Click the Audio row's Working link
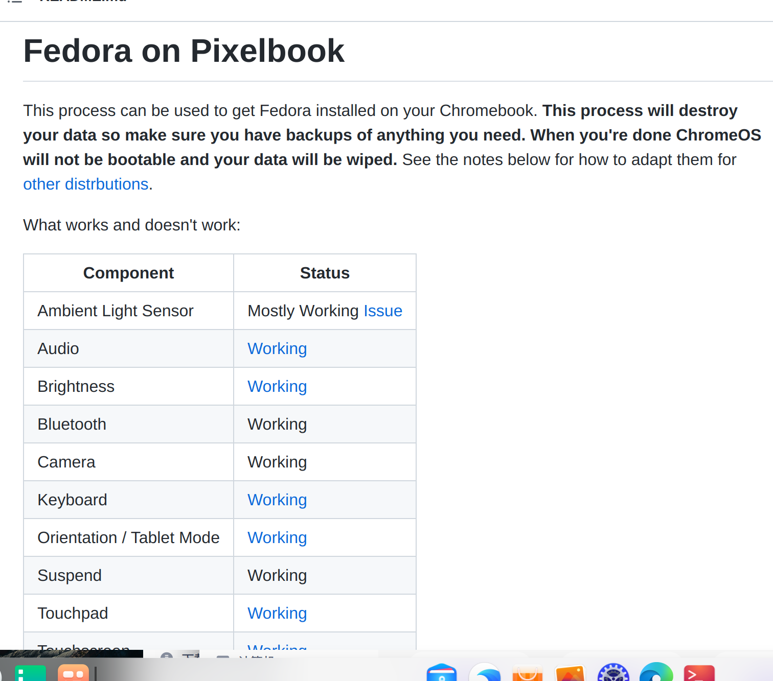The image size is (773, 681). [277, 348]
